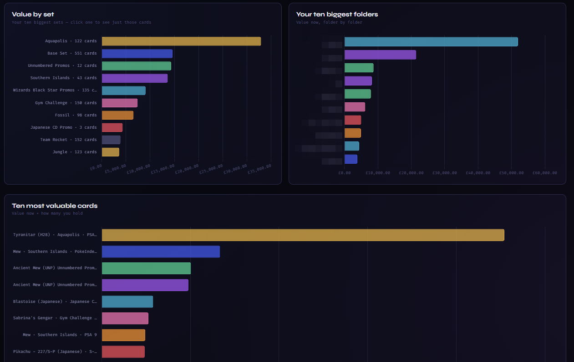Select the orange Fossil set bar
This screenshot has height=362, width=574.
(x=117, y=115)
